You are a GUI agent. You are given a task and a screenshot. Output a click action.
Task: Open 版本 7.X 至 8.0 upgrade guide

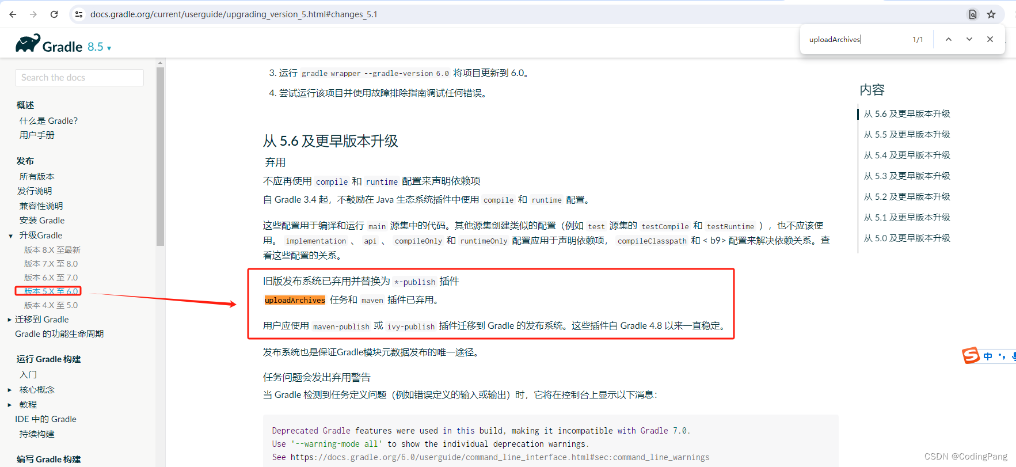[51, 264]
